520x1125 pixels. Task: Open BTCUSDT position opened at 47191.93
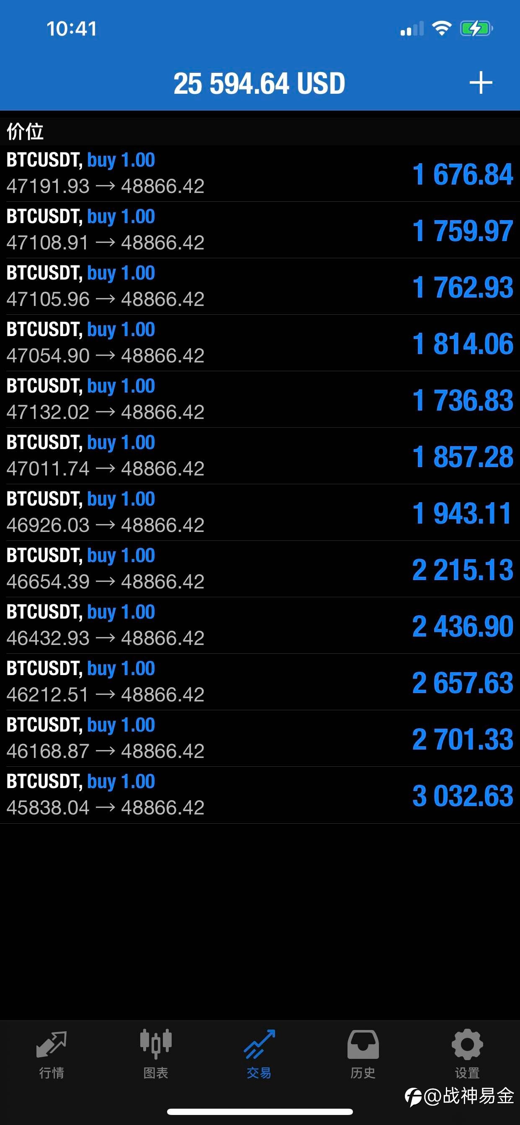(260, 173)
